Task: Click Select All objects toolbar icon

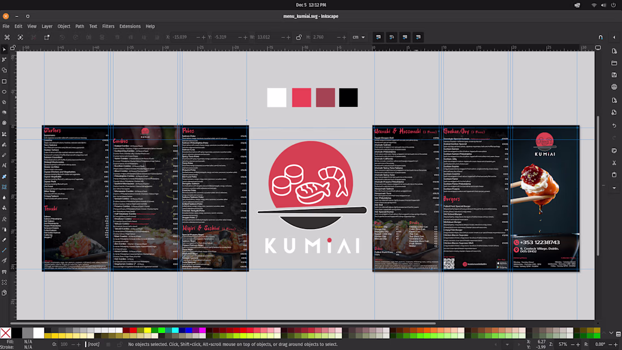Action: pos(7,37)
